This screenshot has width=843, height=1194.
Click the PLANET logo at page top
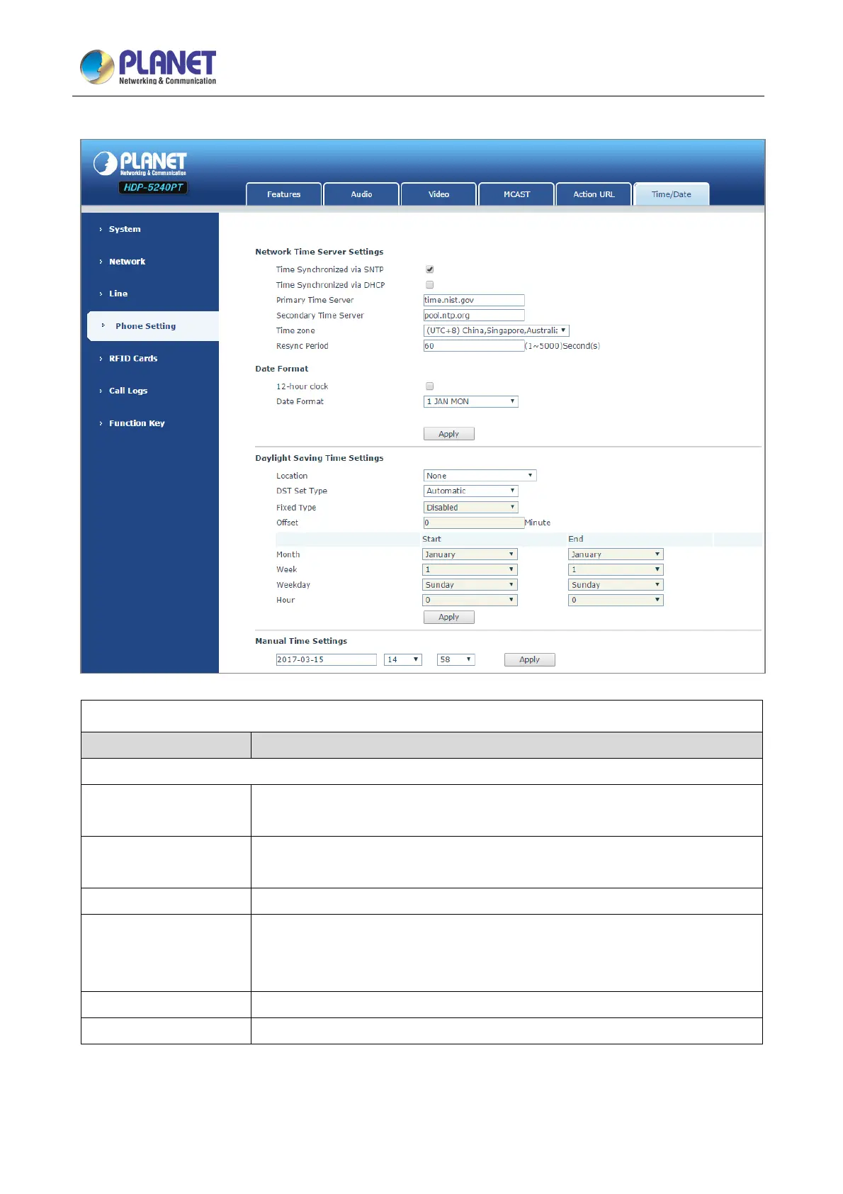[x=148, y=67]
